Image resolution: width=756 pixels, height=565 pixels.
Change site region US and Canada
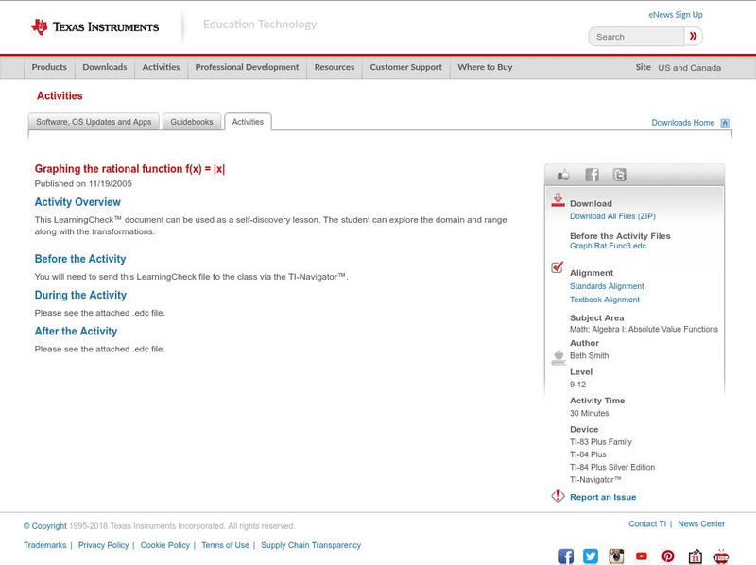click(690, 67)
